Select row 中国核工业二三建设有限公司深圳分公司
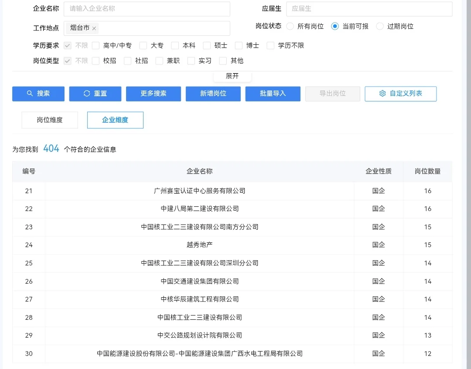The image size is (471, 369). coord(232,263)
